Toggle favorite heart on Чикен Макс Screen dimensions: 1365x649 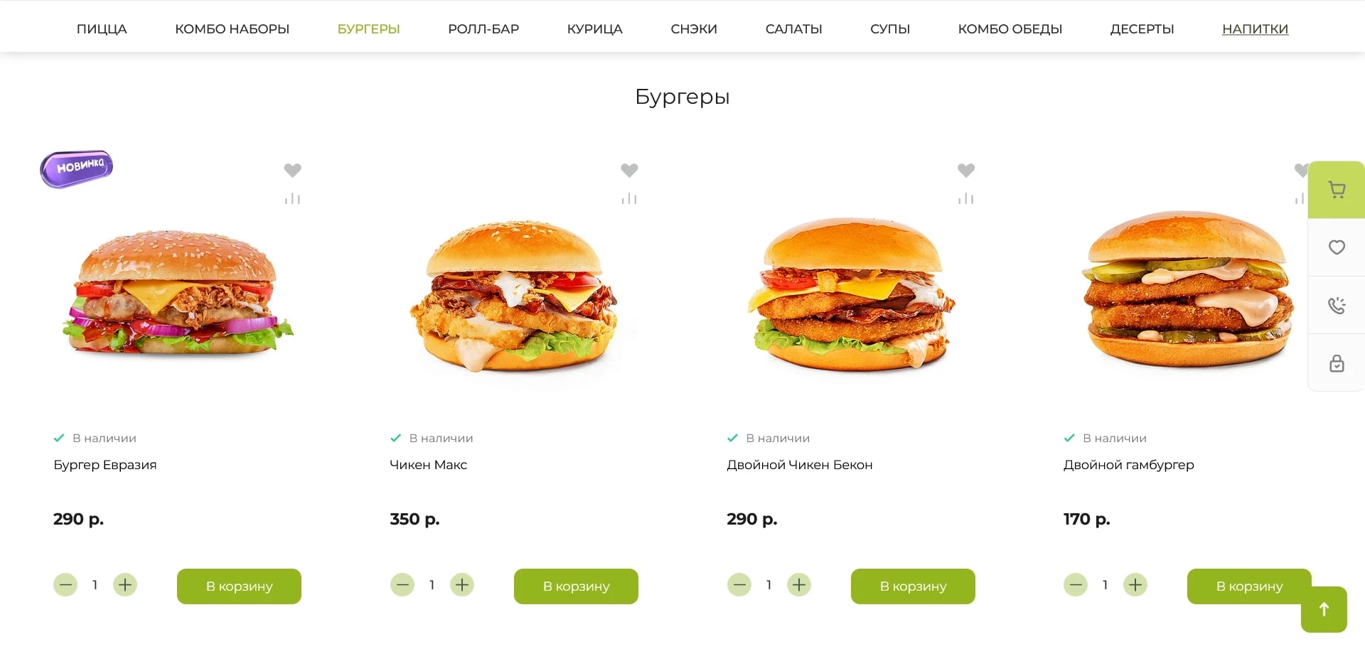click(x=629, y=171)
